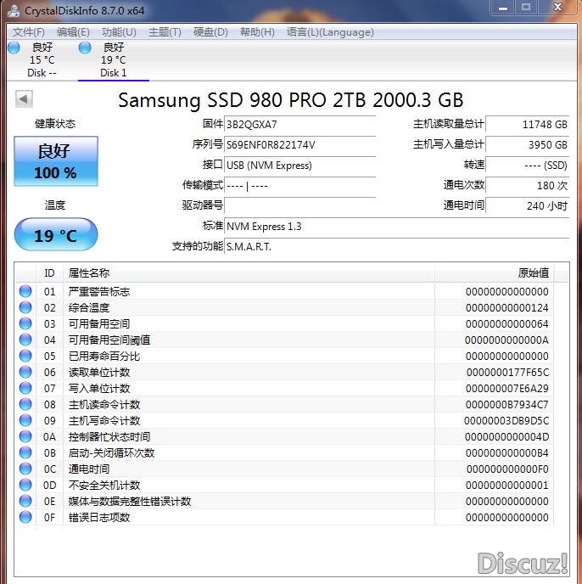Click status icon for 02 综合温度
The image size is (582, 584).
(25, 307)
